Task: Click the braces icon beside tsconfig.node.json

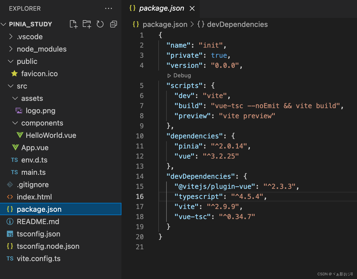Action: (10, 246)
